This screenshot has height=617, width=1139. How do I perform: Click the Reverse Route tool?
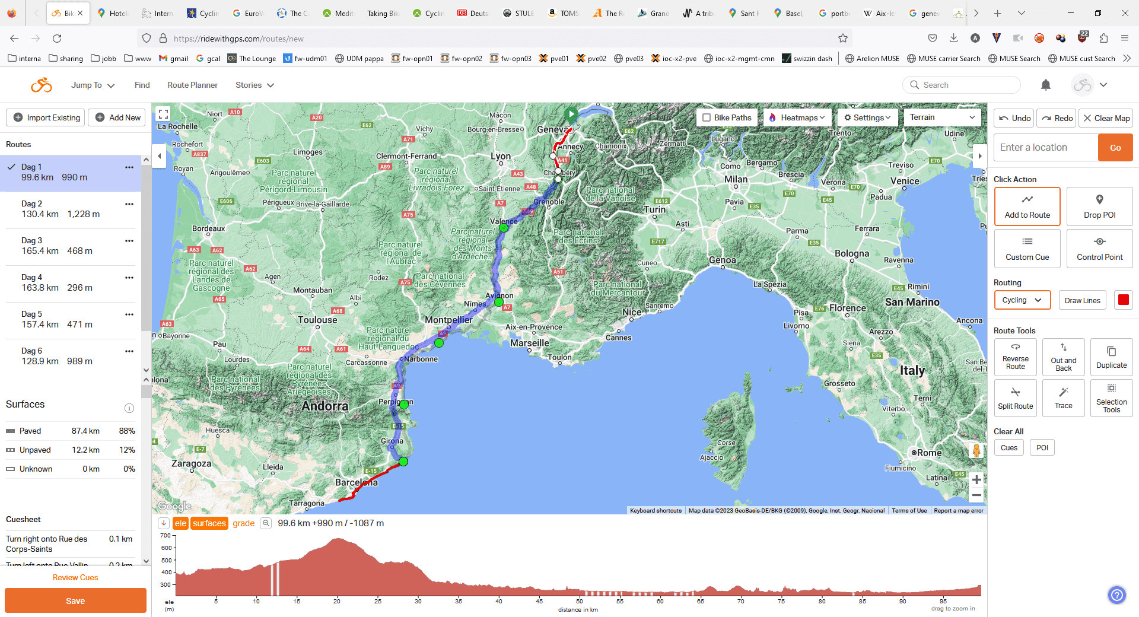(x=1015, y=357)
